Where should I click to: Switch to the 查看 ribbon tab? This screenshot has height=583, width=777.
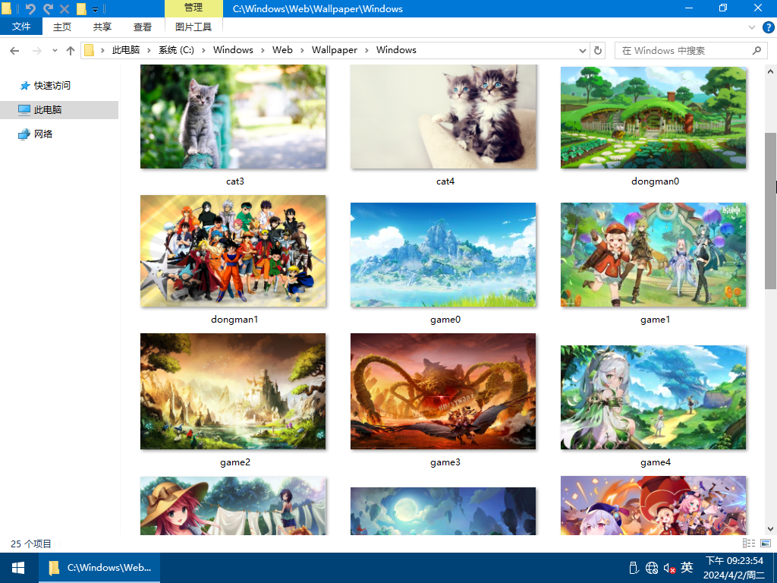(143, 27)
